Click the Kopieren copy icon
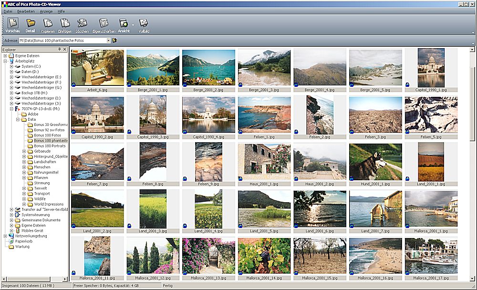 pos(48,24)
